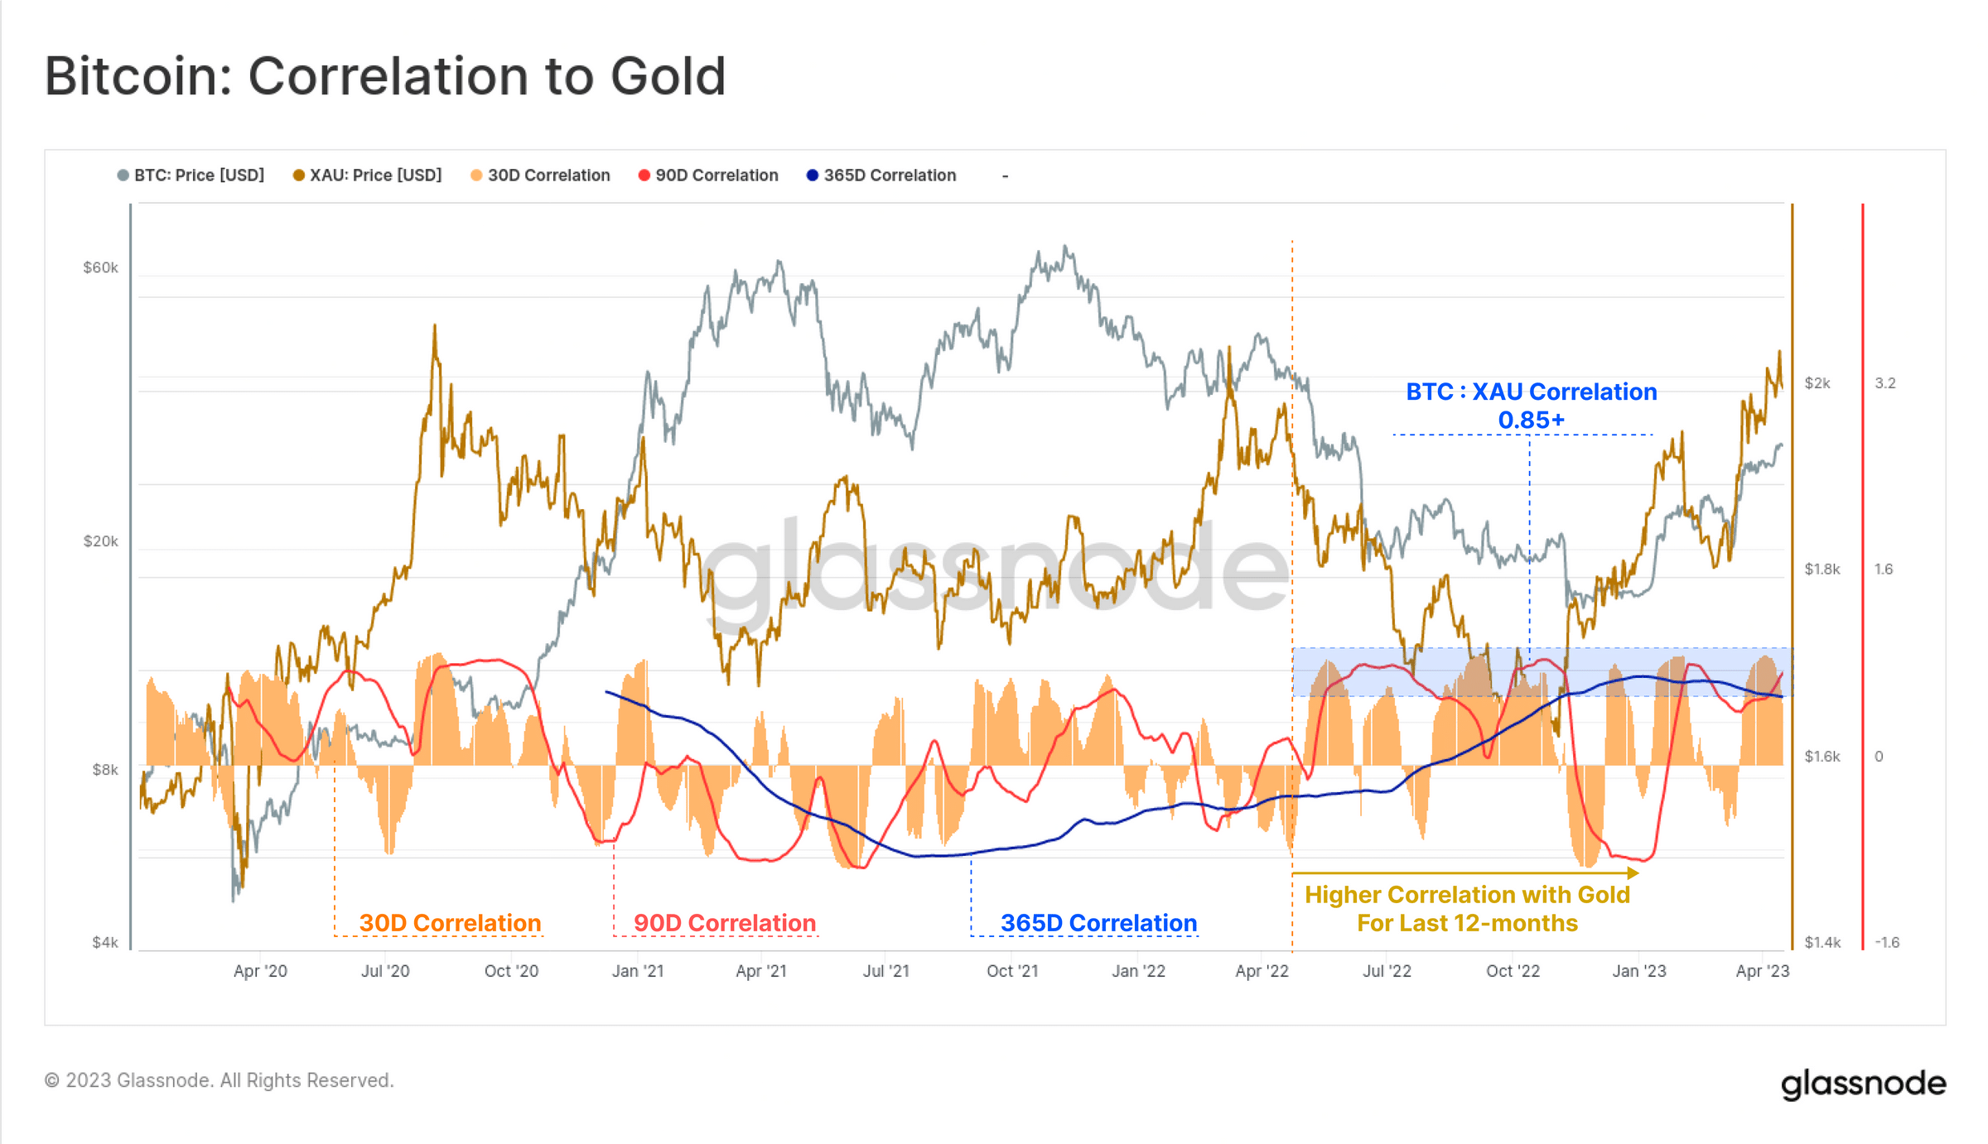Select the red 90D Correlation annotation label
Screen dimensions: 1988x1144
point(725,922)
